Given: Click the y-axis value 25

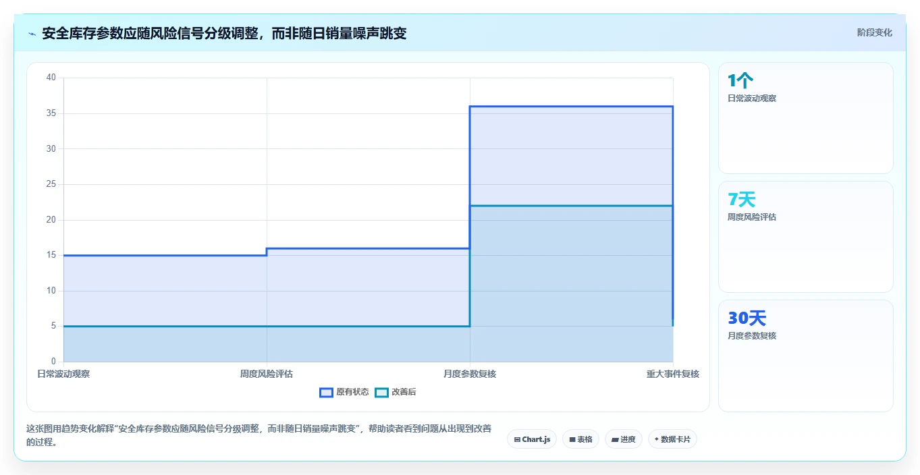Looking at the screenshot, I should (51, 184).
